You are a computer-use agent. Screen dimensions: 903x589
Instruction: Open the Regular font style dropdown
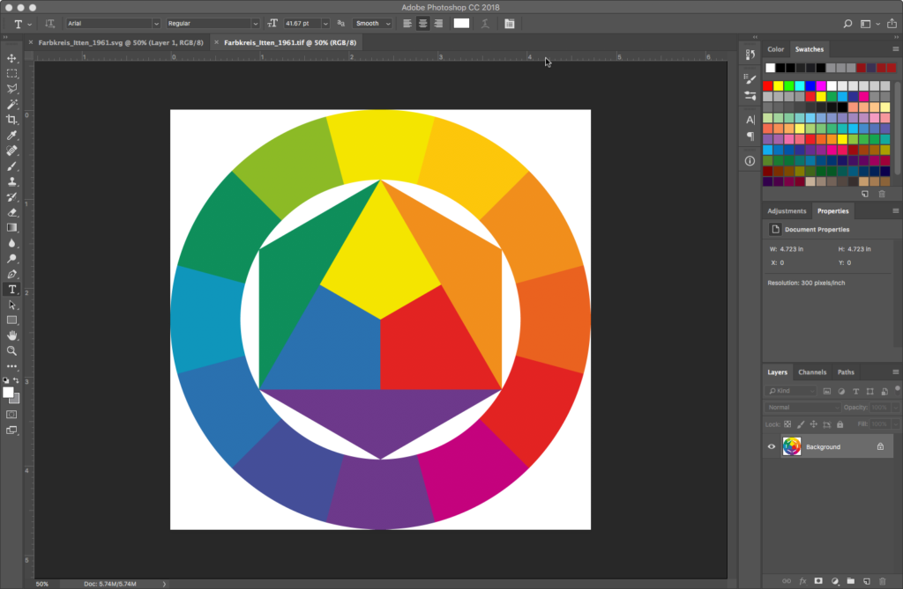[x=213, y=24]
